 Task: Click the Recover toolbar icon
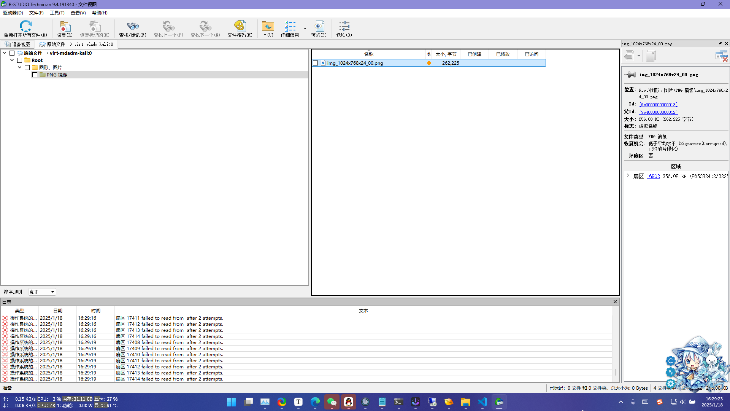[65, 26]
